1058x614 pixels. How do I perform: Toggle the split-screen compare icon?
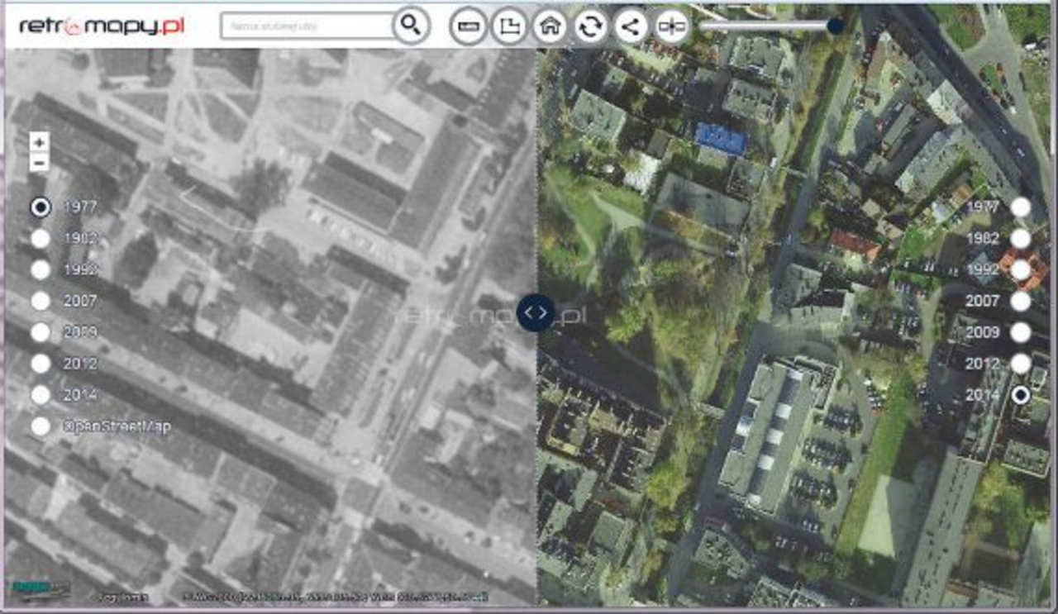[671, 26]
